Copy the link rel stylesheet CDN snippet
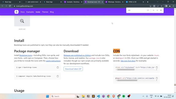This screenshot has width=176, height=99. click(x=157, y=67)
